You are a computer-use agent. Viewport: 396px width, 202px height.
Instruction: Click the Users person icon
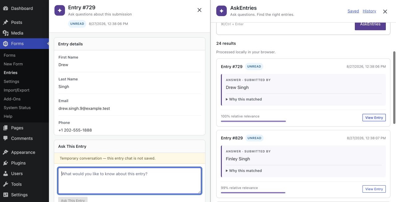coord(6,173)
